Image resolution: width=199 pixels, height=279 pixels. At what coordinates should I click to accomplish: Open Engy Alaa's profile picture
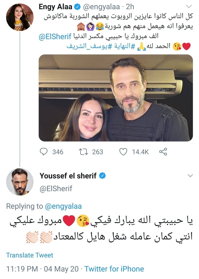point(20,17)
